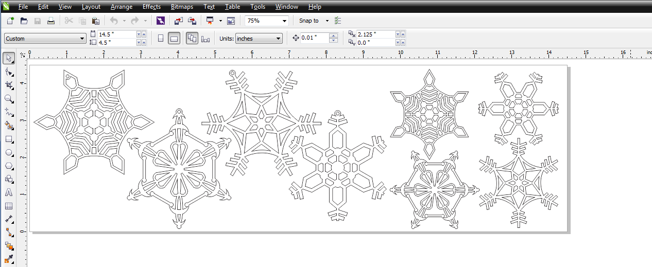Viewport: 652px width, 267px height.
Task: Switch page to Landscape orientation
Action: (174, 38)
